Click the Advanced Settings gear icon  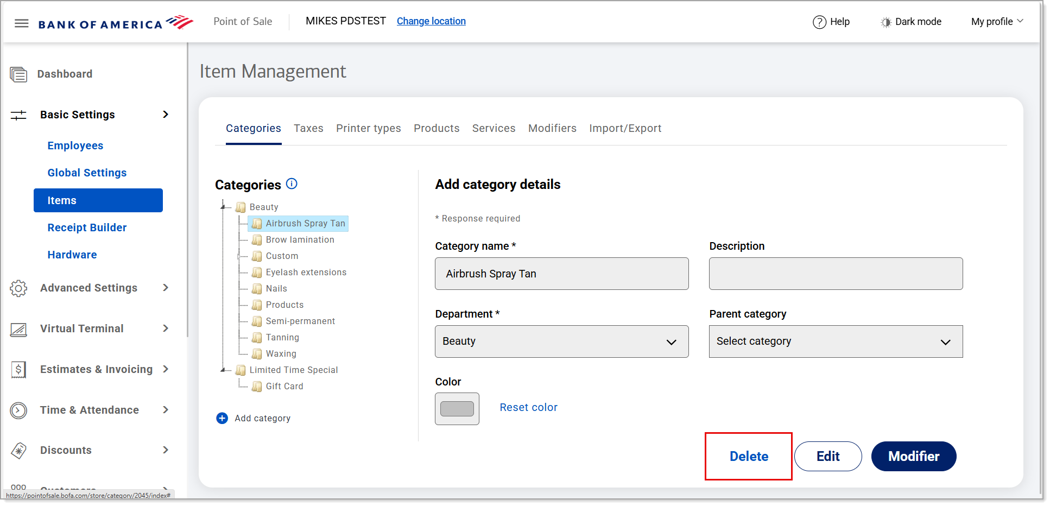pyautogui.click(x=18, y=288)
